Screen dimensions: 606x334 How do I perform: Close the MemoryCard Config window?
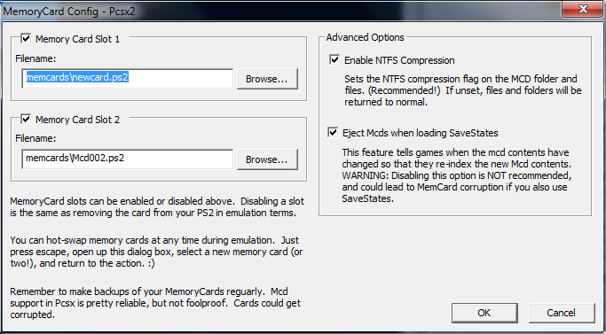(x=581, y=9)
